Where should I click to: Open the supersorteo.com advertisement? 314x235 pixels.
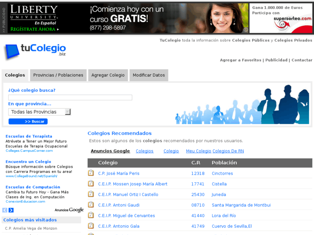(281, 18)
